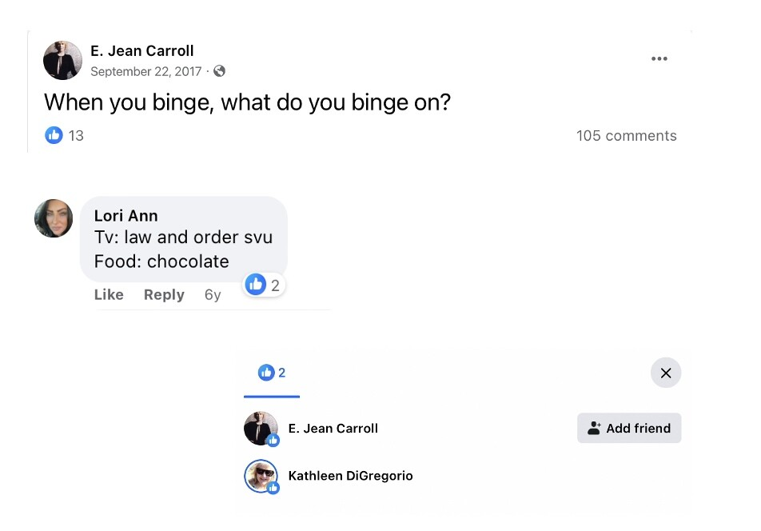761x531 pixels.
Task: Click Lori Ann's profile picture
Action: coord(54,218)
